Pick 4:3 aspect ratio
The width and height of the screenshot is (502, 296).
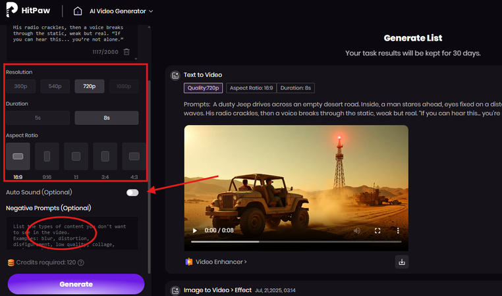(134, 157)
